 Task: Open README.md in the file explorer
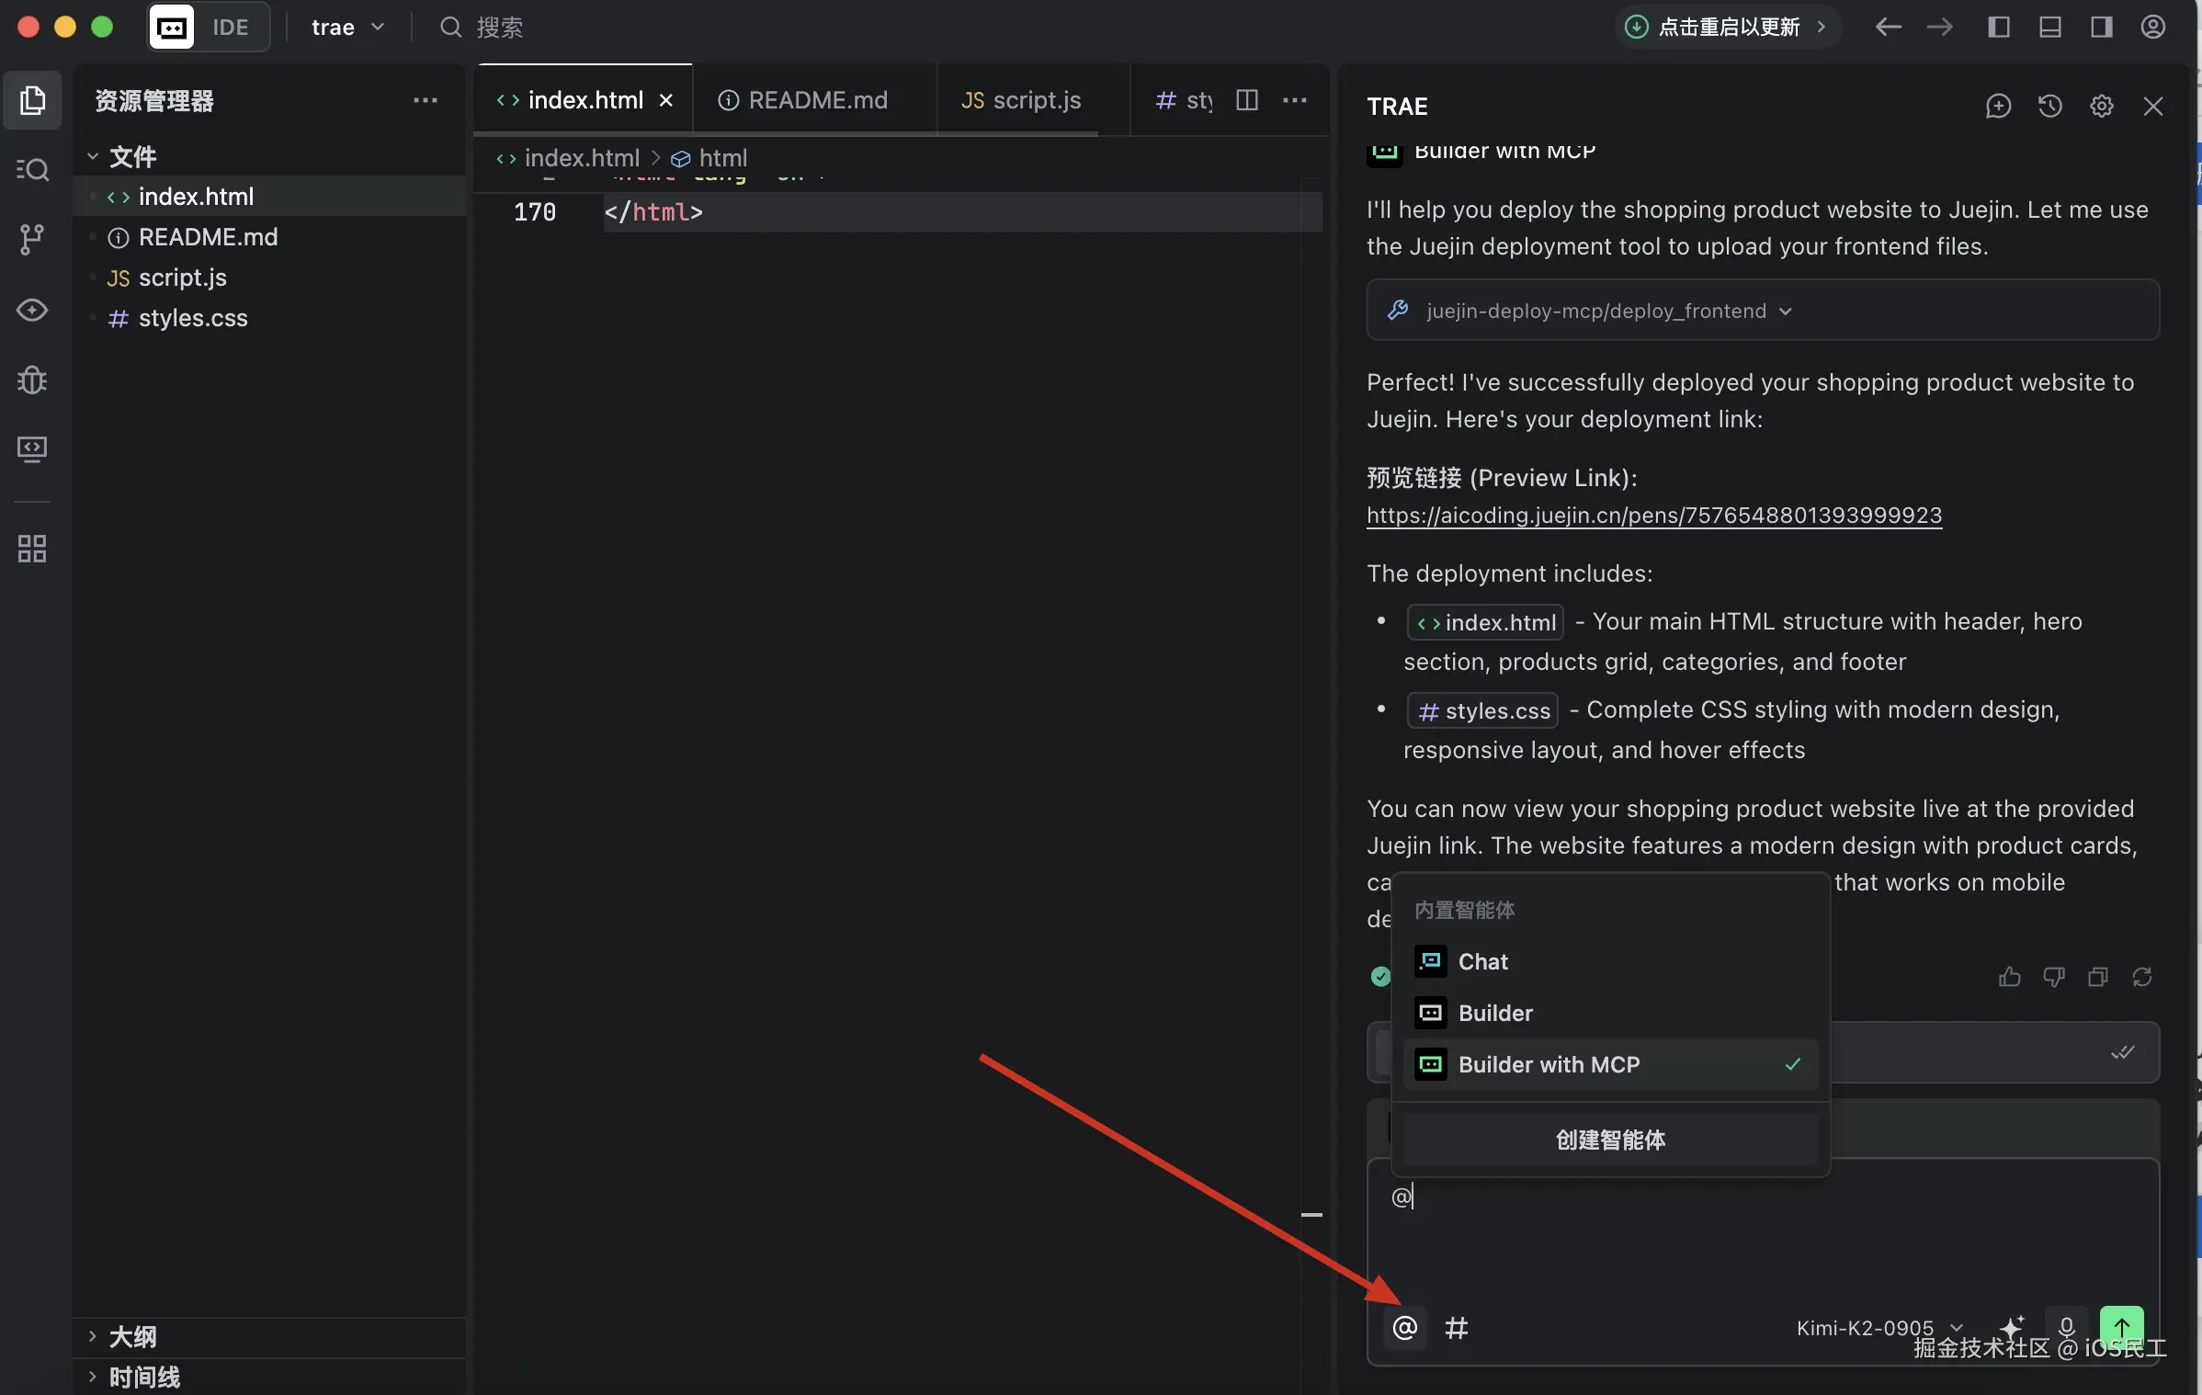pyautogui.click(x=270, y=237)
